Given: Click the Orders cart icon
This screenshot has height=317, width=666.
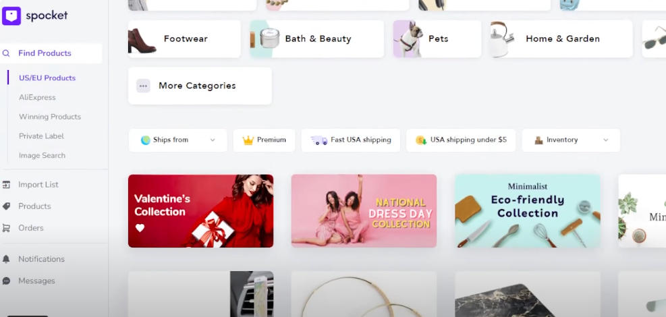Looking at the screenshot, I should pyautogui.click(x=6, y=228).
